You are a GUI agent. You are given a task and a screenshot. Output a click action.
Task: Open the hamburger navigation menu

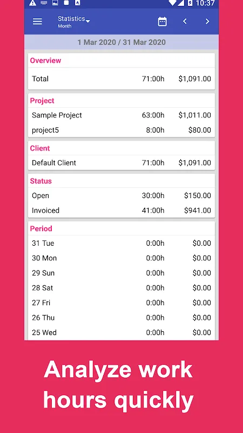pos(37,22)
